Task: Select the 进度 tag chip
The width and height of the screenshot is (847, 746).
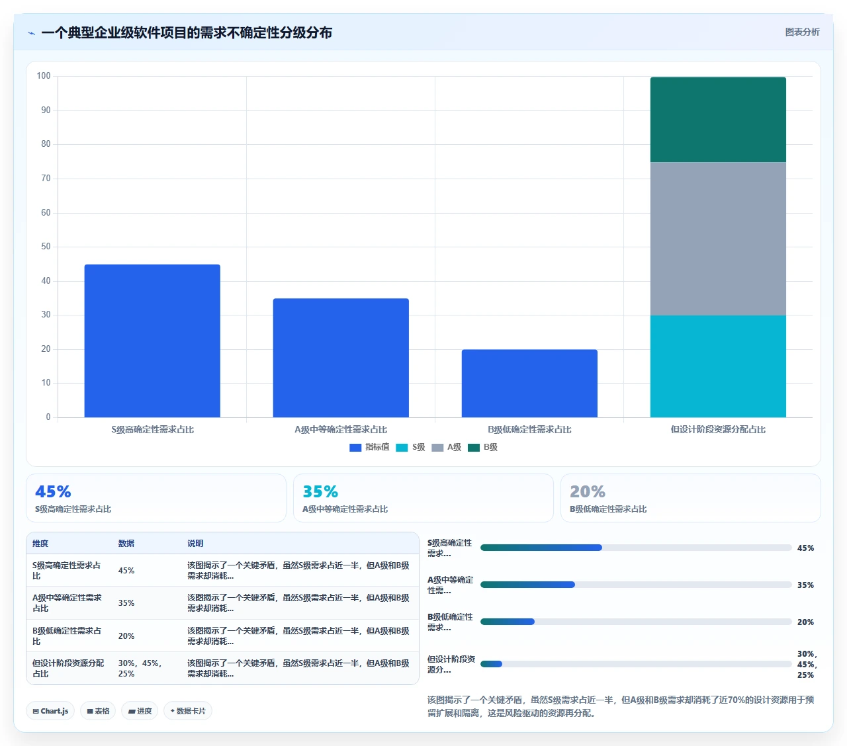Action: [140, 711]
